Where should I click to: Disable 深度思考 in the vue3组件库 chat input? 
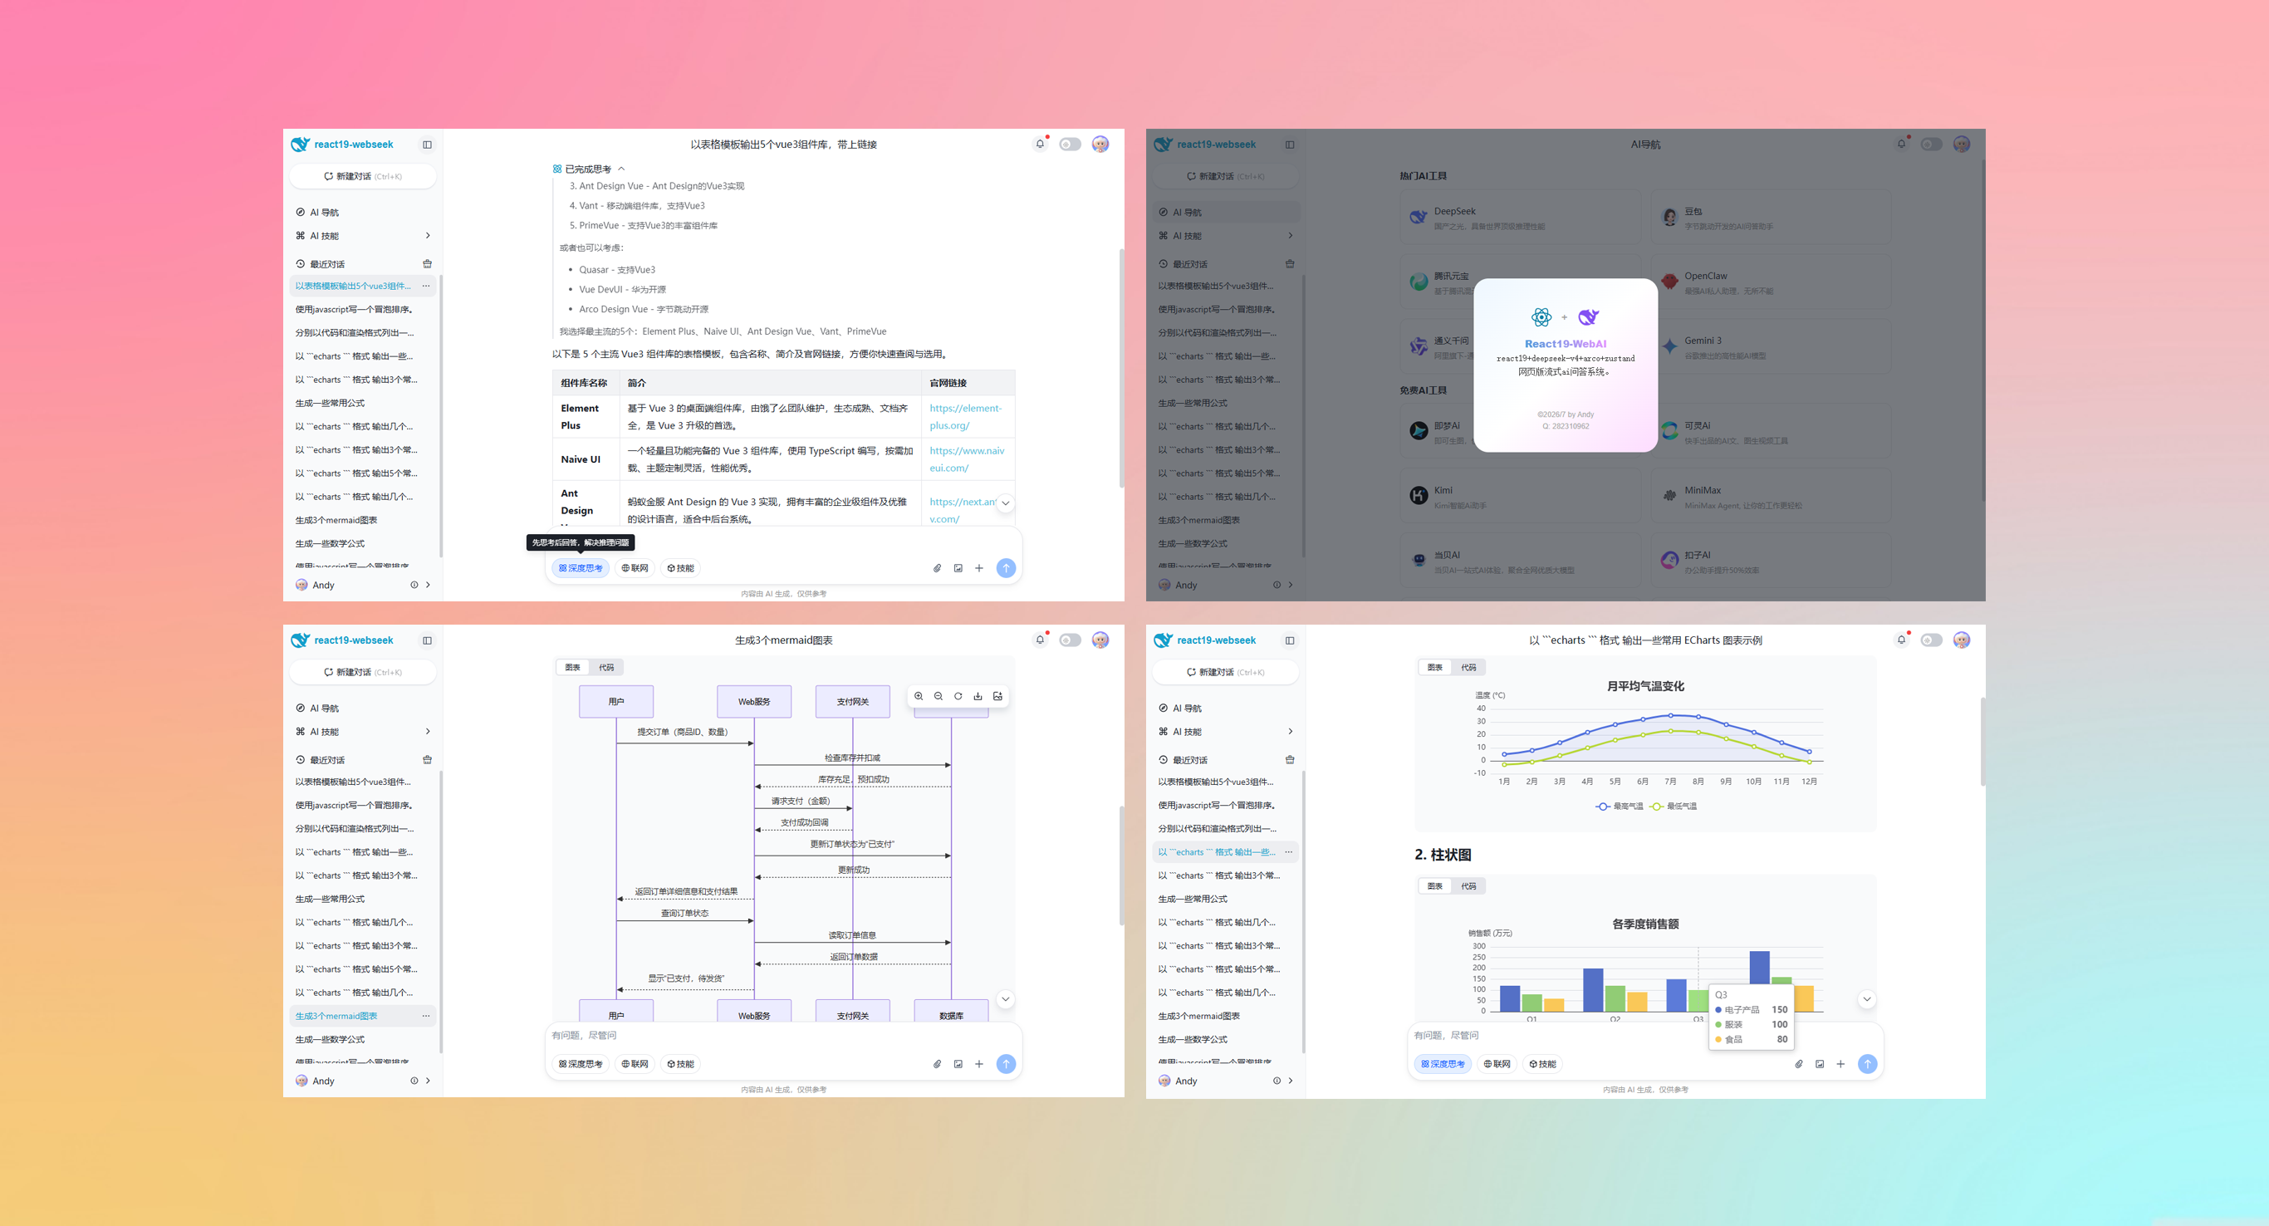[581, 568]
